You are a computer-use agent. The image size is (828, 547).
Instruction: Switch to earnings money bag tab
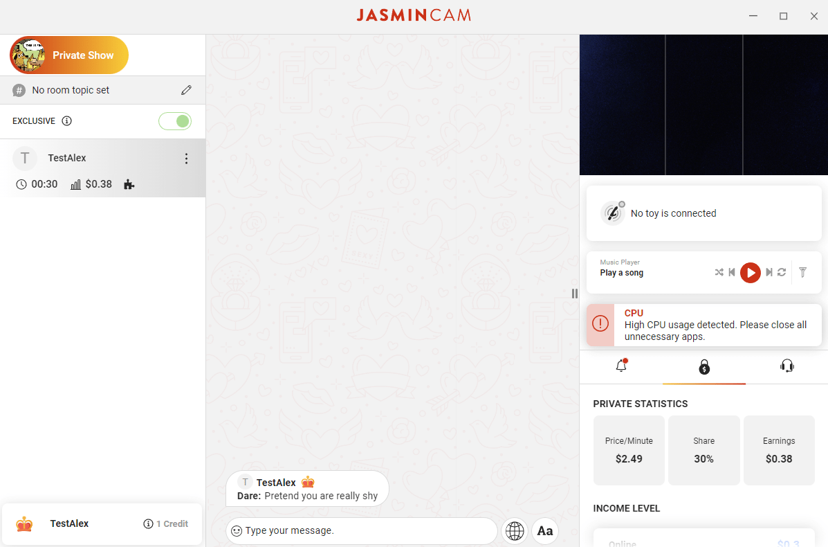click(704, 367)
